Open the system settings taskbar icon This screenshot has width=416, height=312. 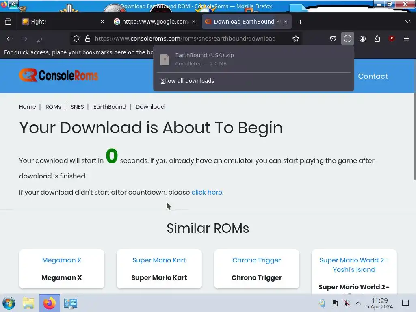tap(71, 303)
